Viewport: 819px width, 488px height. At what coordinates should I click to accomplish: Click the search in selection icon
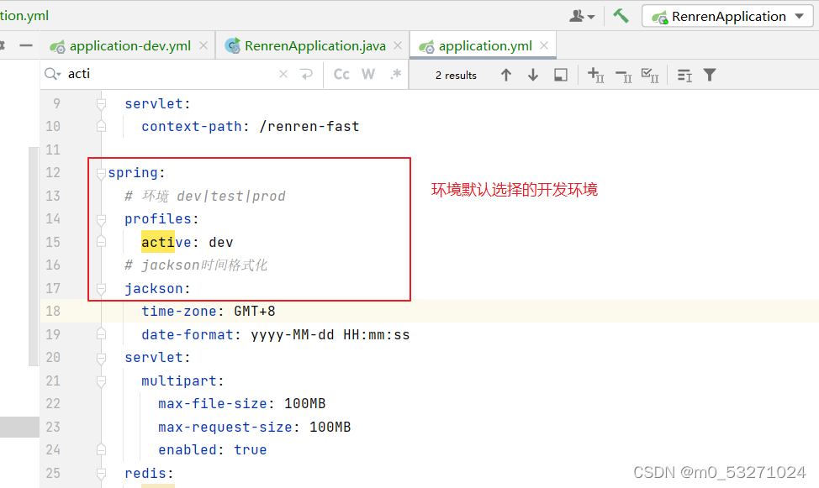tap(561, 75)
